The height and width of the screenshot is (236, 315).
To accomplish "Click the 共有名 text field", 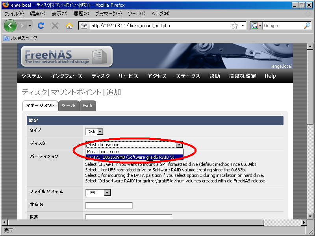I will pos(109,205).
